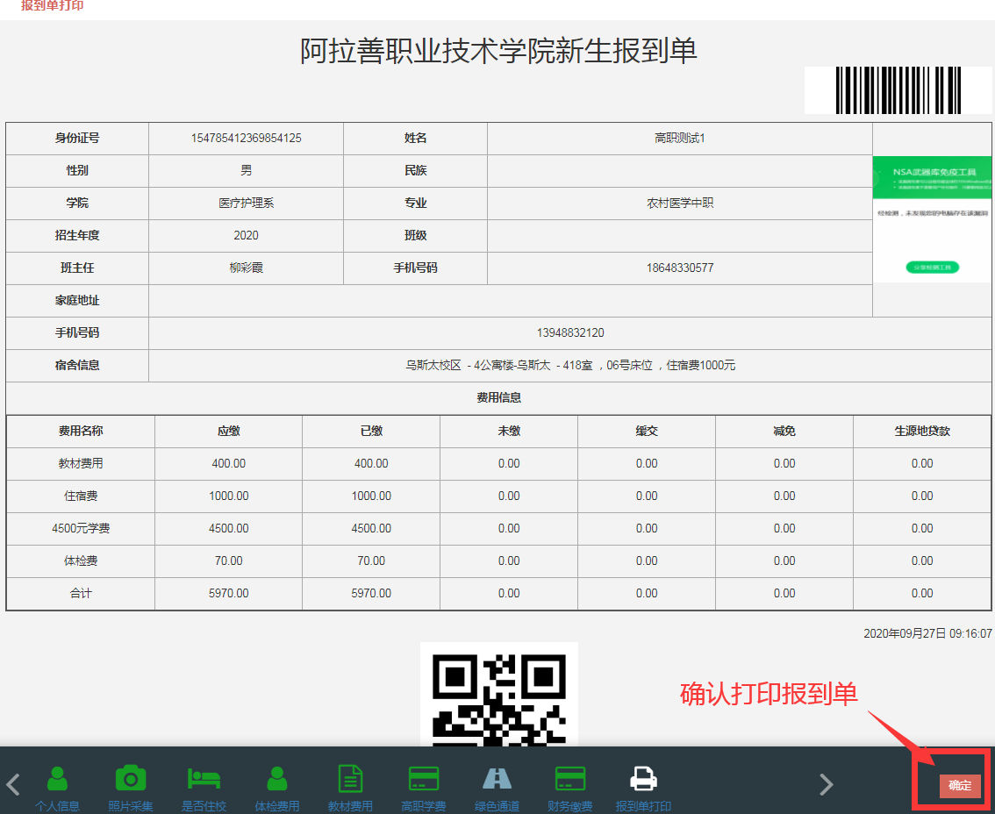Select the 绿色通道 road icon
Screen dimensions: 995x814
pos(497,779)
